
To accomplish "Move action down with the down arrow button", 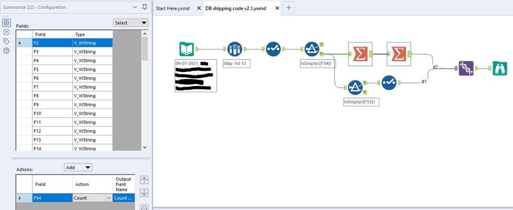I will 144,193.
